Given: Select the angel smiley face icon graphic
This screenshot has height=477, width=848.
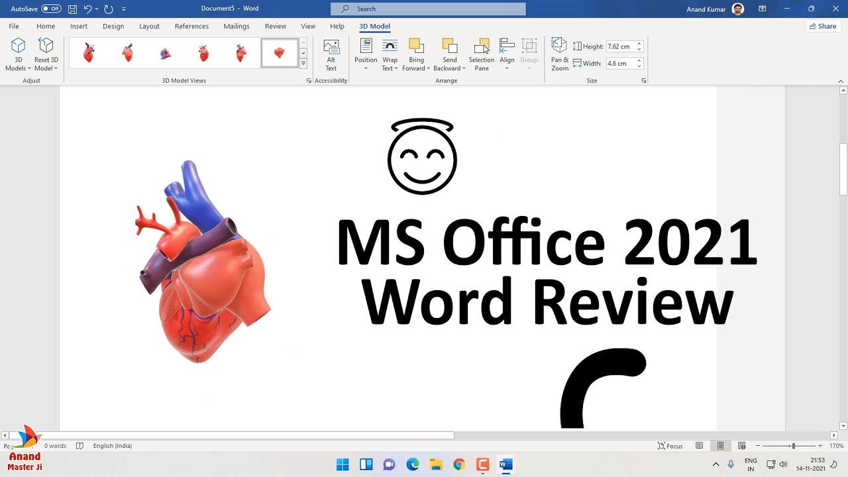Looking at the screenshot, I should (x=422, y=156).
